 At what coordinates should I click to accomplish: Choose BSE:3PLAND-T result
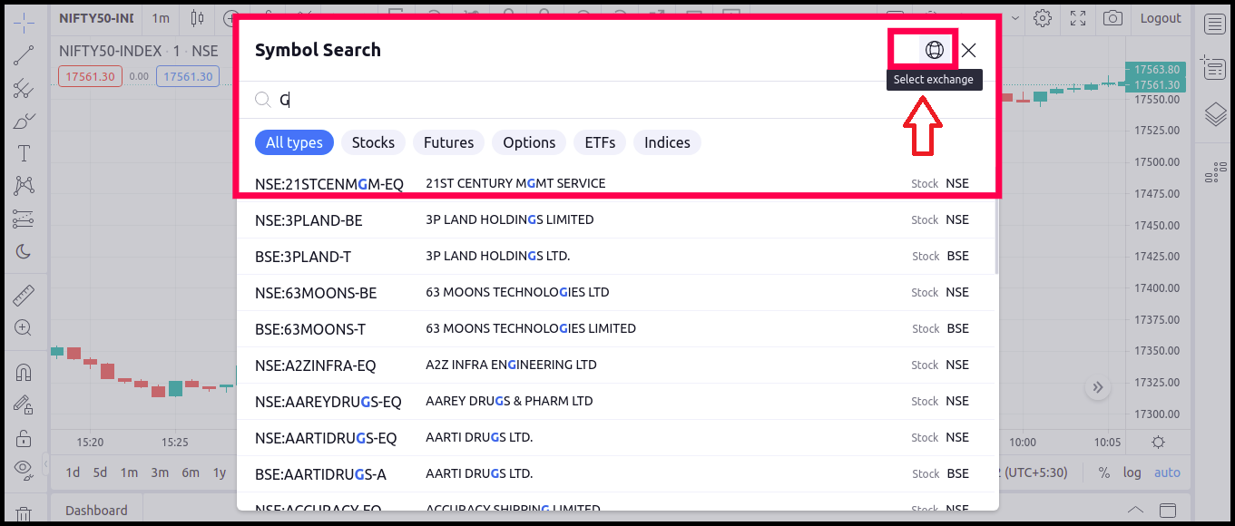tap(615, 257)
